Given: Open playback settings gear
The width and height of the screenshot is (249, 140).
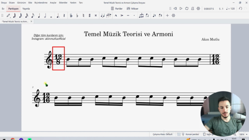Looking at the screenshot, I should [x=198, y=9].
